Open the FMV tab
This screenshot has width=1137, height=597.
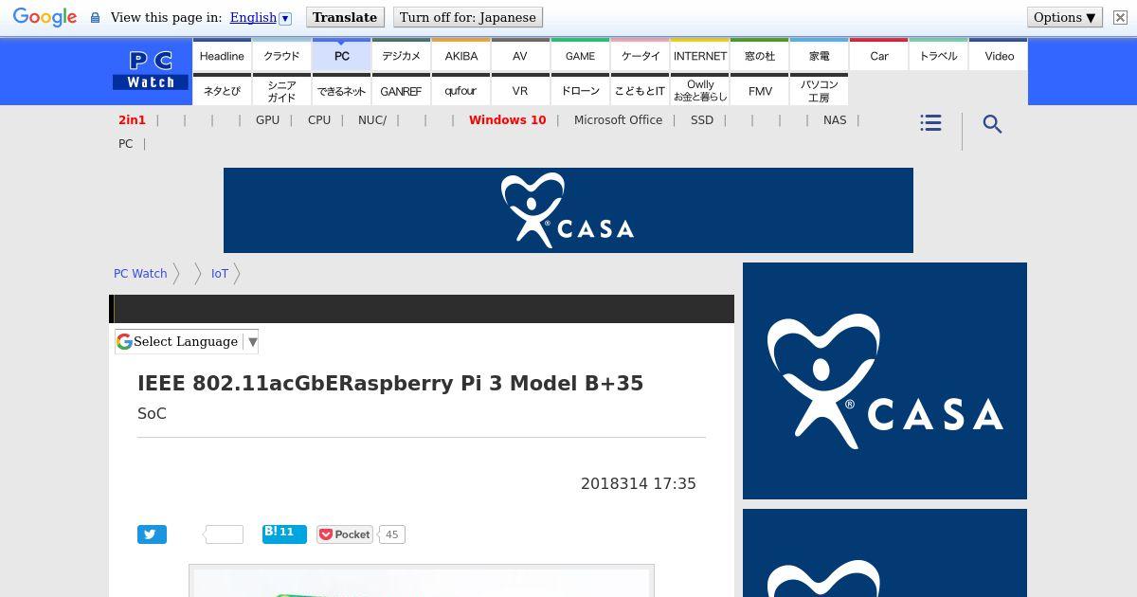pos(760,91)
